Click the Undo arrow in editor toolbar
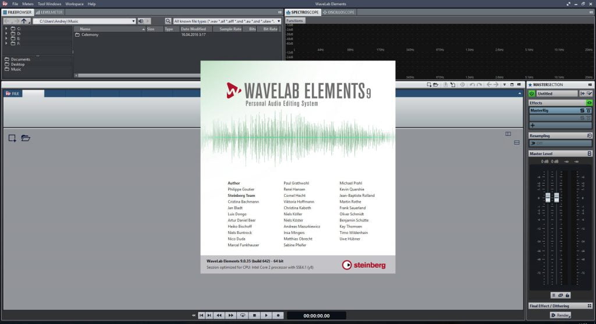Image resolution: width=596 pixels, height=324 pixels. [472, 85]
